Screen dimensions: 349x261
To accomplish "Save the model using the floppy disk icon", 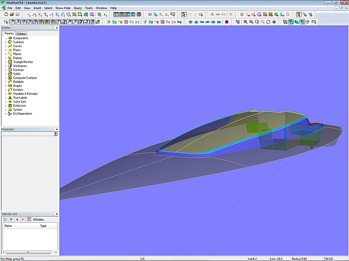I will tap(17, 14).
